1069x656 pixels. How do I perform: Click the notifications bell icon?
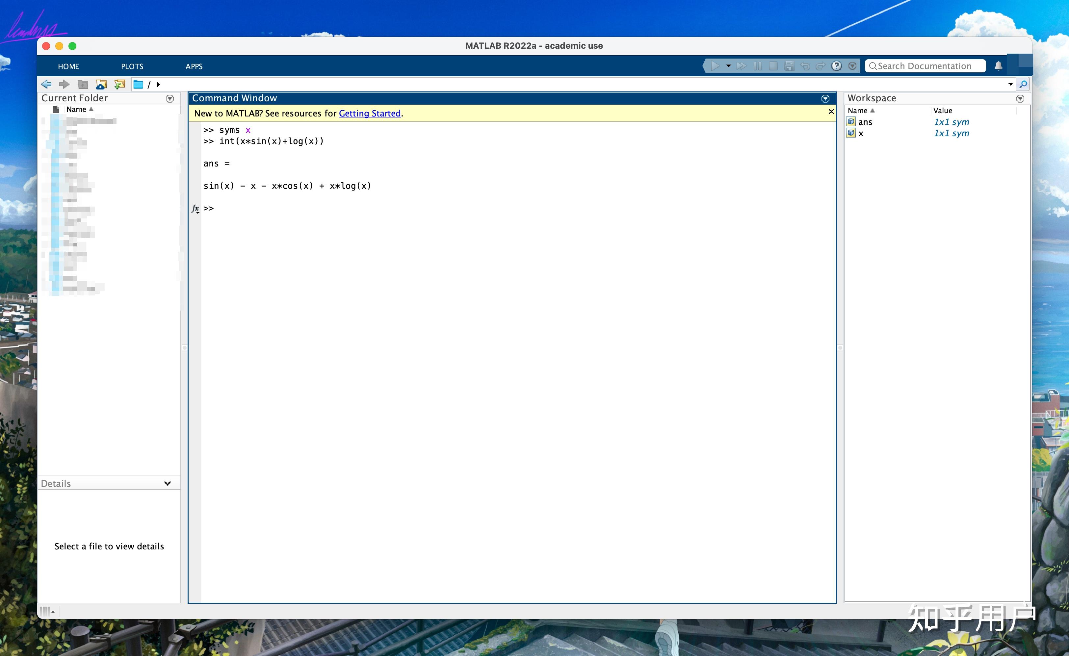(998, 66)
